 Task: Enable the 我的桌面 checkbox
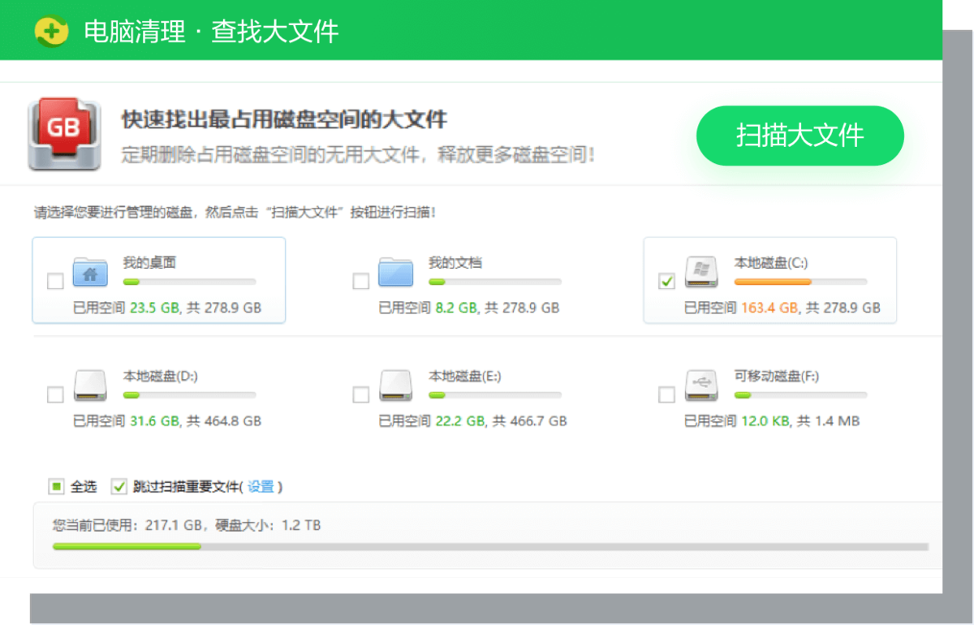55,282
